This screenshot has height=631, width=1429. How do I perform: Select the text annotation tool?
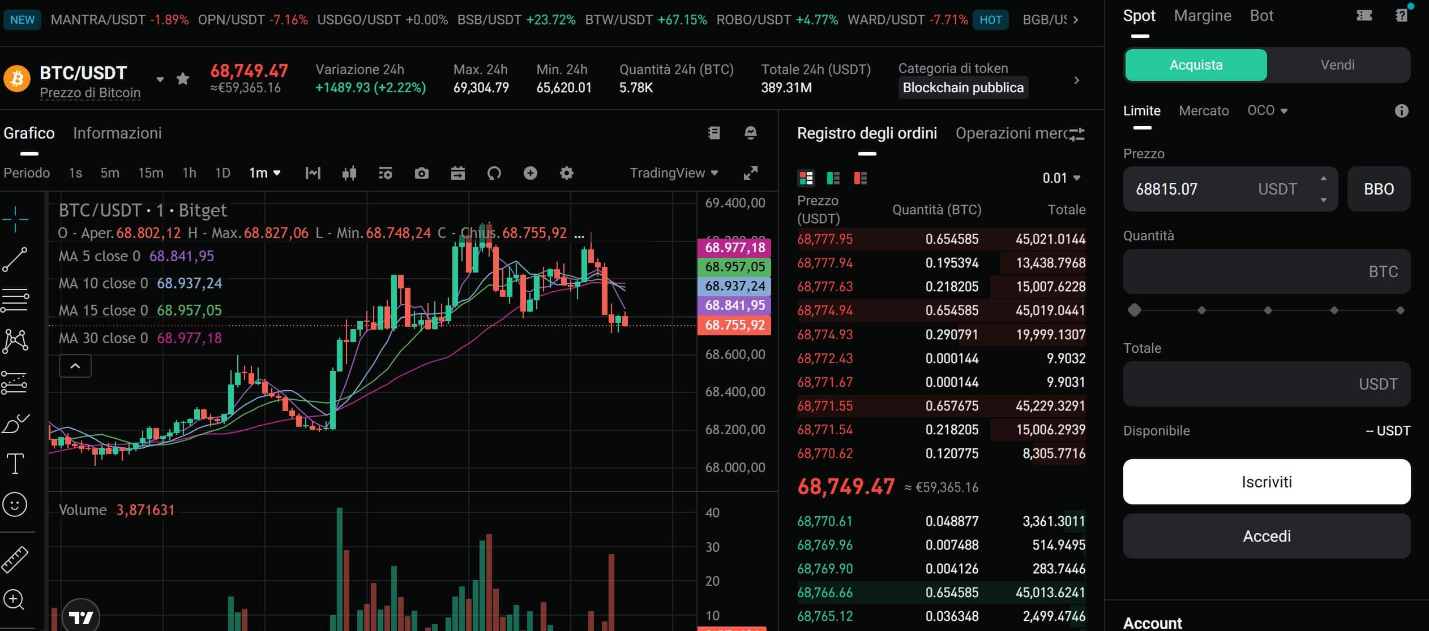(16, 464)
